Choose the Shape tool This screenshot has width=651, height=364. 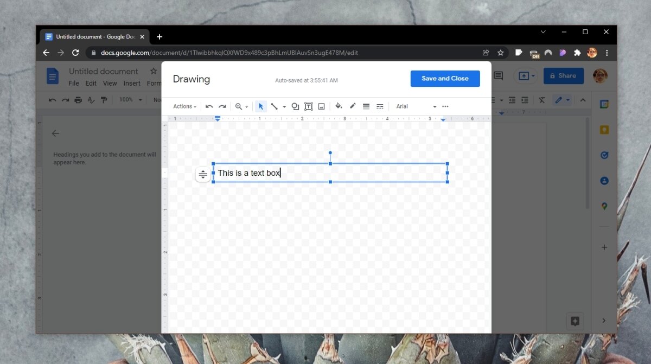(295, 106)
